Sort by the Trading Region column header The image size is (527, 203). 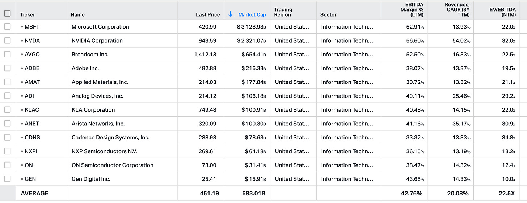pyautogui.click(x=283, y=12)
